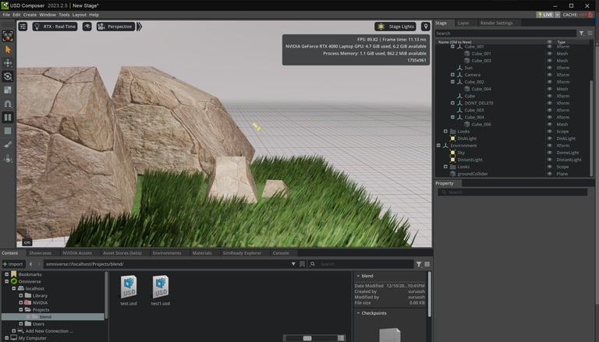The width and height of the screenshot is (599, 342).
Task: Open viewport settings icon beside RTX menu
Action: coord(23,26)
